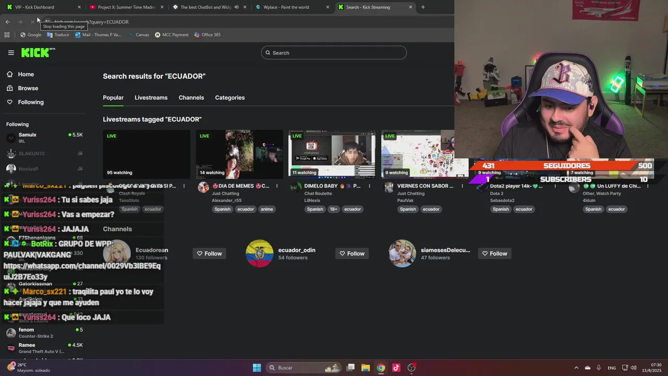Open Office 365 bookmark
Image resolution: width=668 pixels, height=376 pixels.
coord(207,35)
